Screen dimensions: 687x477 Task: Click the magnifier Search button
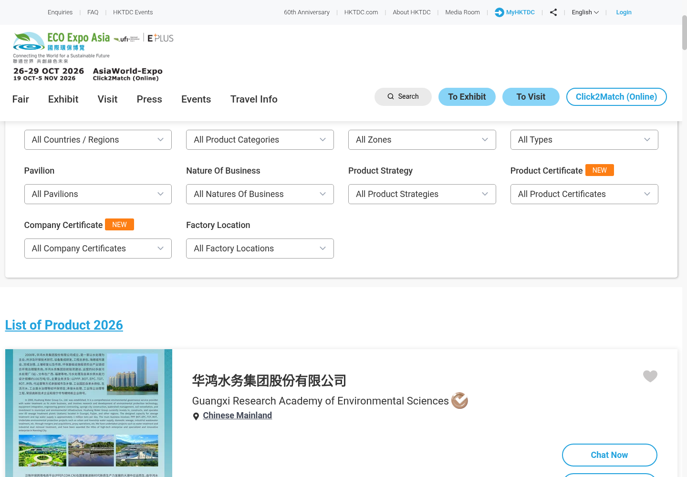click(403, 97)
